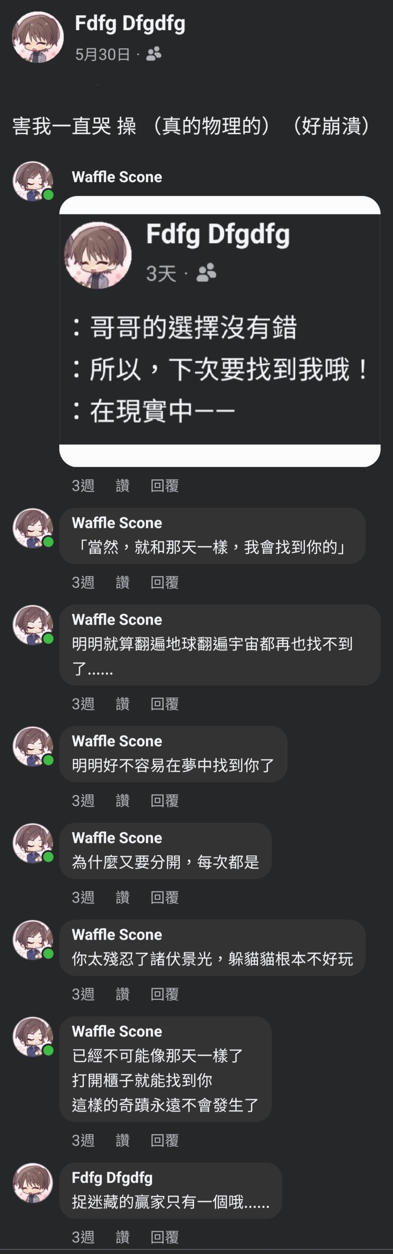
Task: Open Waffle Scone avatar beside 明明好不容易 comment
Action: (x=33, y=746)
